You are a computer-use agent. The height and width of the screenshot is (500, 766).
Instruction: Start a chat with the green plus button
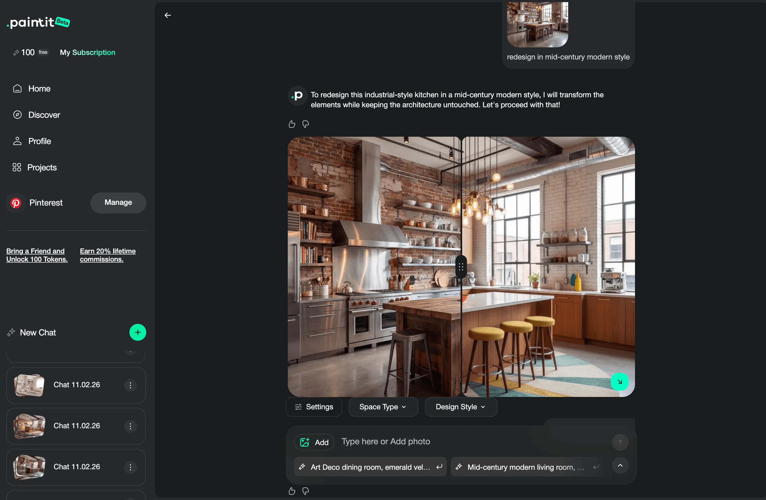138,332
